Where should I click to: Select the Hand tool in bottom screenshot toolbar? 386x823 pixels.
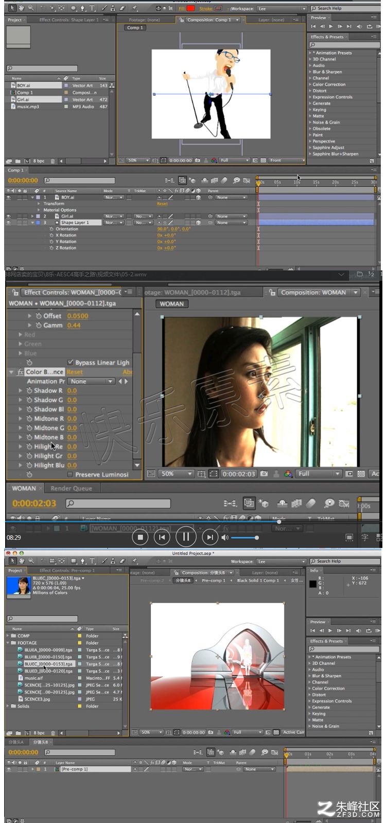[22, 561]
